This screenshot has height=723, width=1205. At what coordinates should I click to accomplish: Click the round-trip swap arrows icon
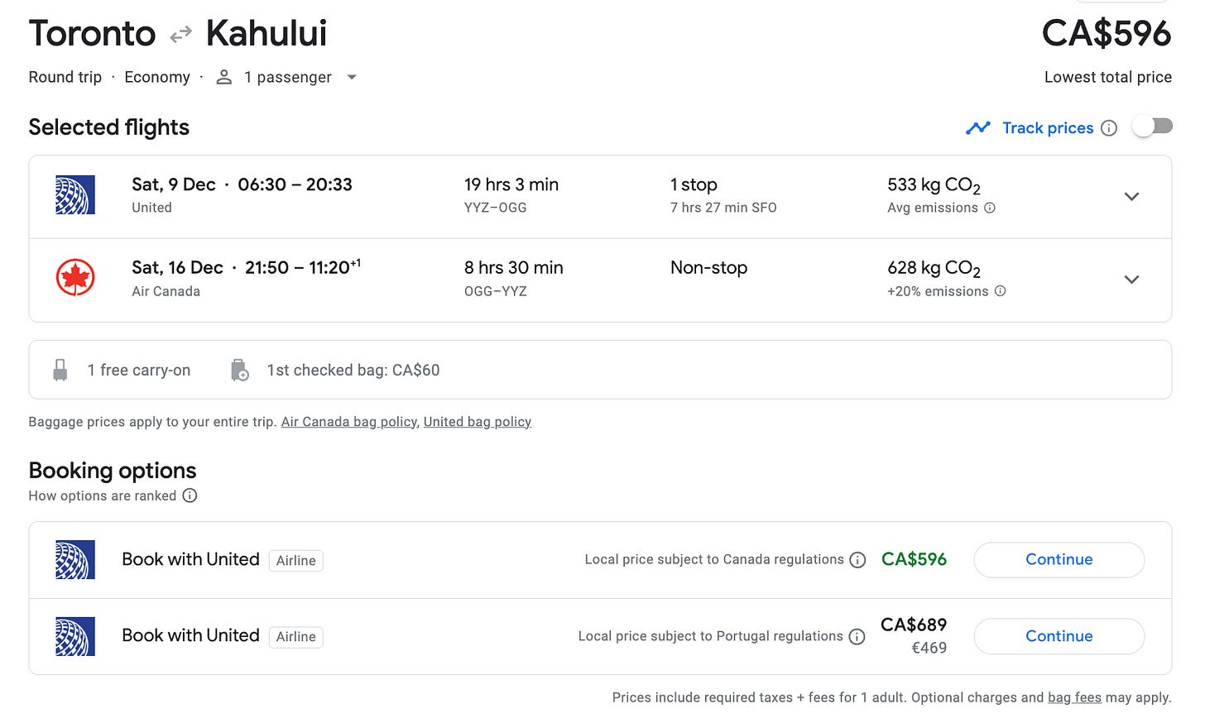click(x=180, y=35)
